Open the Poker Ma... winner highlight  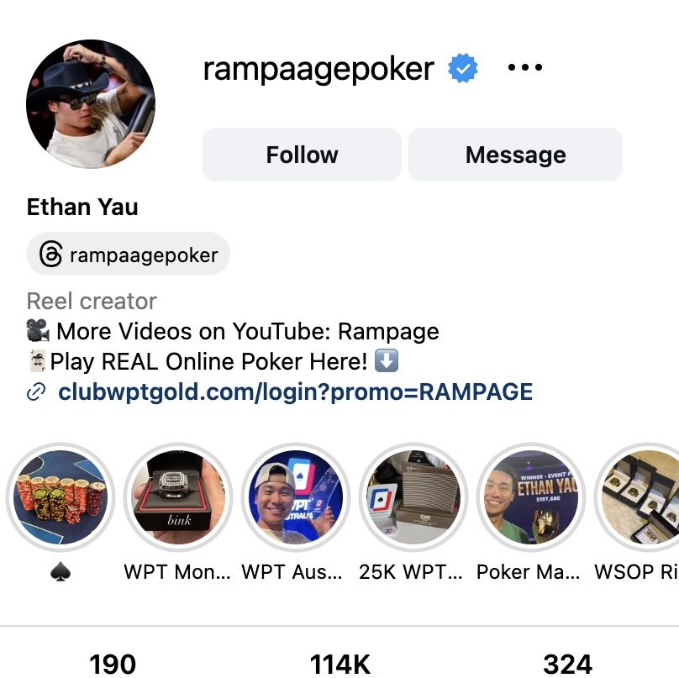click(x=531, y=497)
